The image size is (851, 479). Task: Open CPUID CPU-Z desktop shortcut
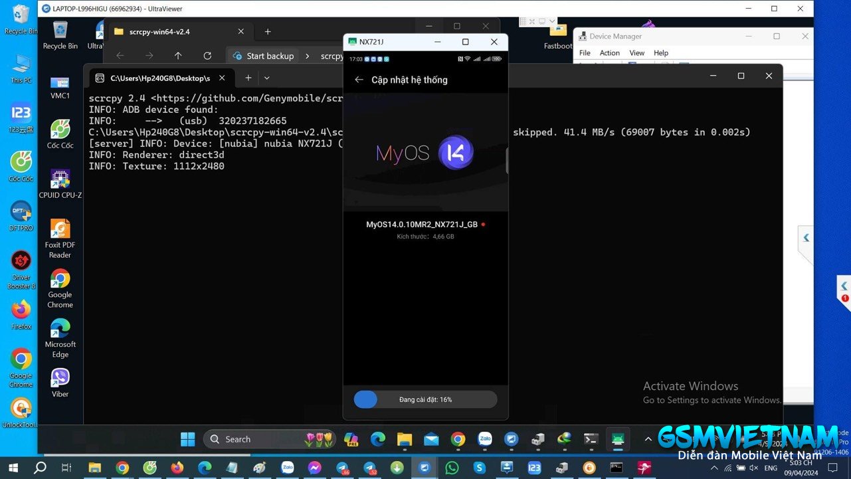(60, 184)
